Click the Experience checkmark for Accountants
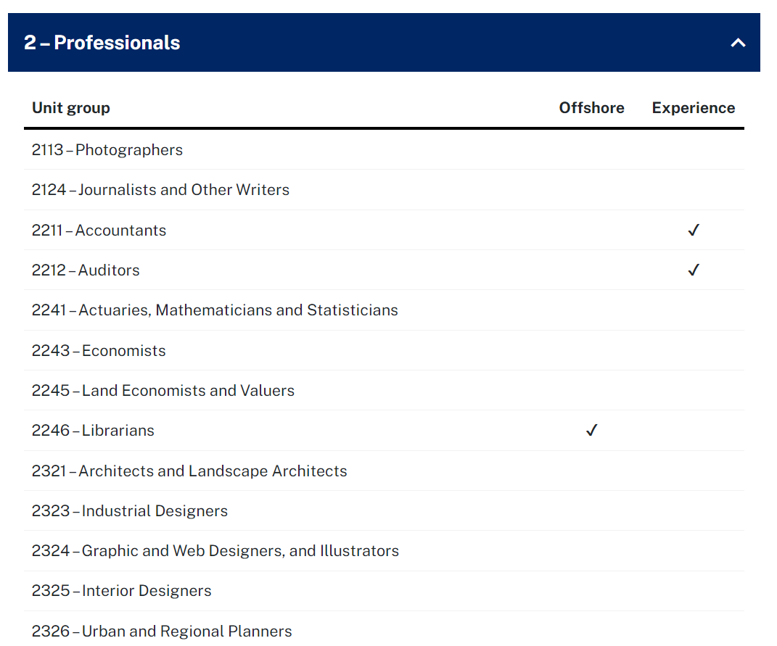Image resolution: width=777 pixels, height=646 pixels. pos(694,231)
